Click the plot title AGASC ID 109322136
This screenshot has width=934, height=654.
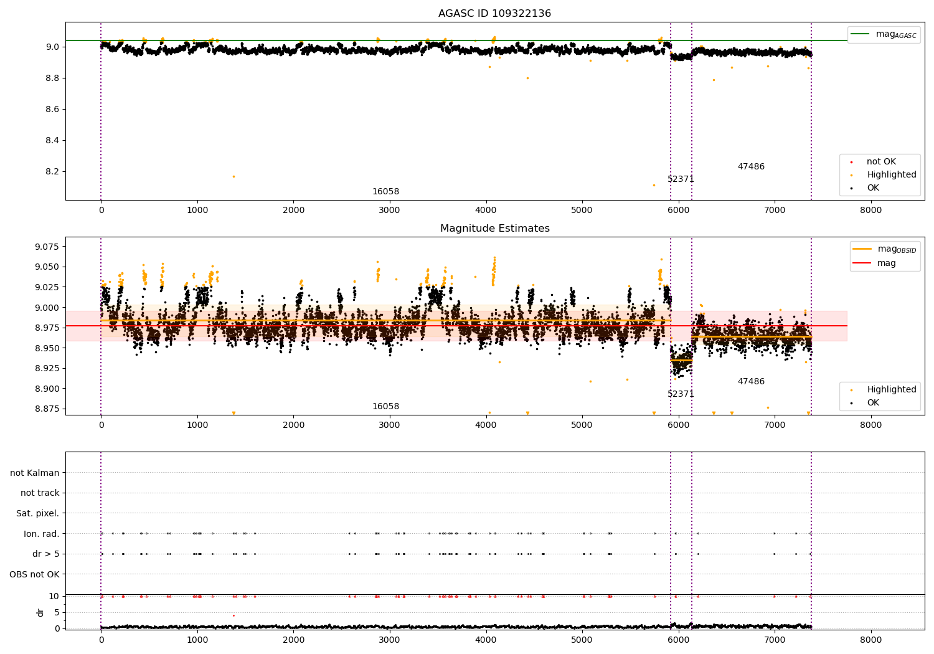[x=494, y=14]
